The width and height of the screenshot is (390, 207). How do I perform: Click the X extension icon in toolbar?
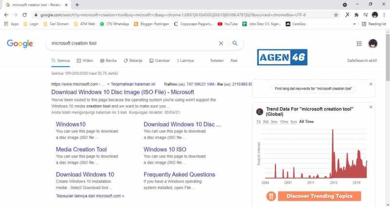[x=347, y=15]
